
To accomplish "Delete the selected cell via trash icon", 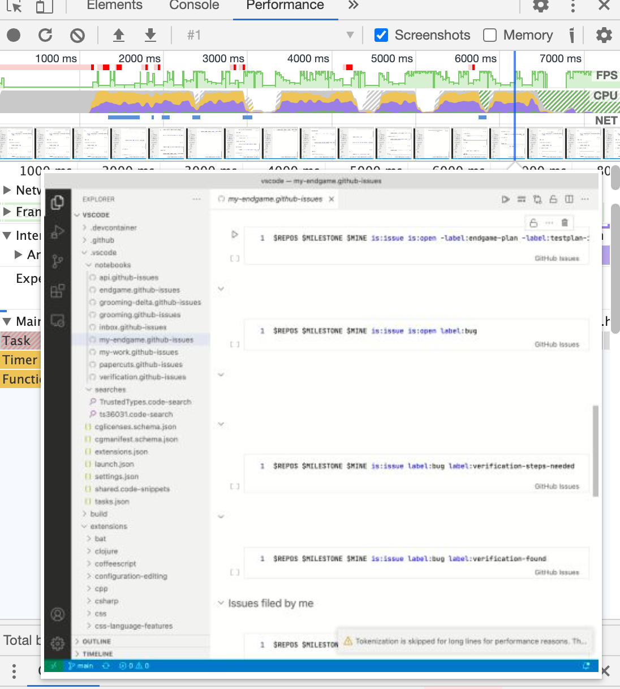I will (x=565, y=222).
